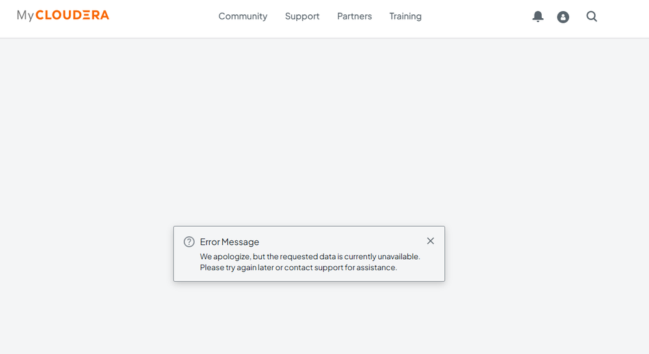The height and width of the screenshot is (354, 649).
Task: Open the Community menu item
Action: click(242, 16)
